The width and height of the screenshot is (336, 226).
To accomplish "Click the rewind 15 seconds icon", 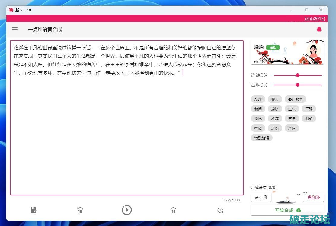I will click(x=80, y=210).
